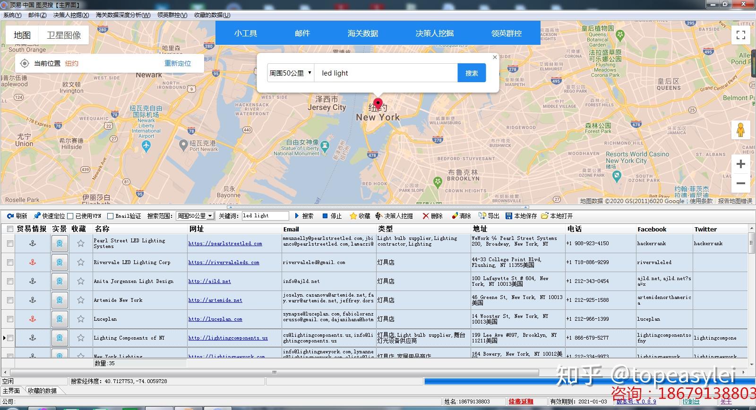Open the 海关数据 blue nav button

click(363, 33)
